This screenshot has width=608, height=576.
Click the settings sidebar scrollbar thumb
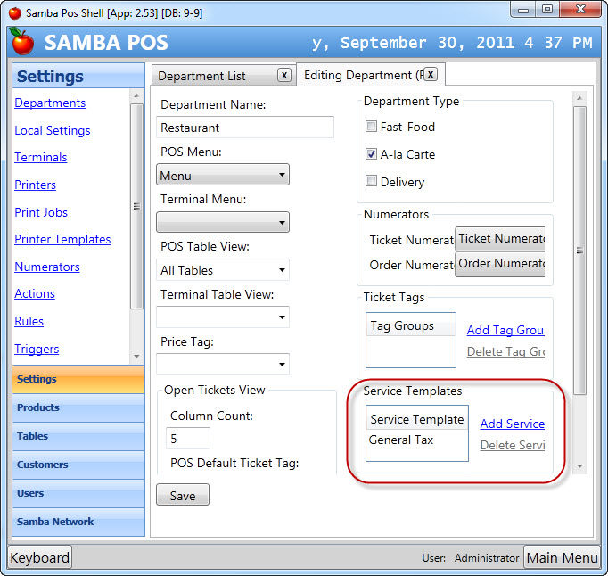(x=136, y=206)
